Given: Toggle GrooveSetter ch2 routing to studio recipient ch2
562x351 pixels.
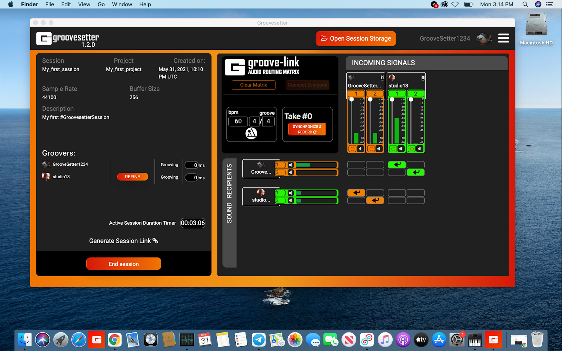Looking at the screenshot, I should tap(375, 200).
